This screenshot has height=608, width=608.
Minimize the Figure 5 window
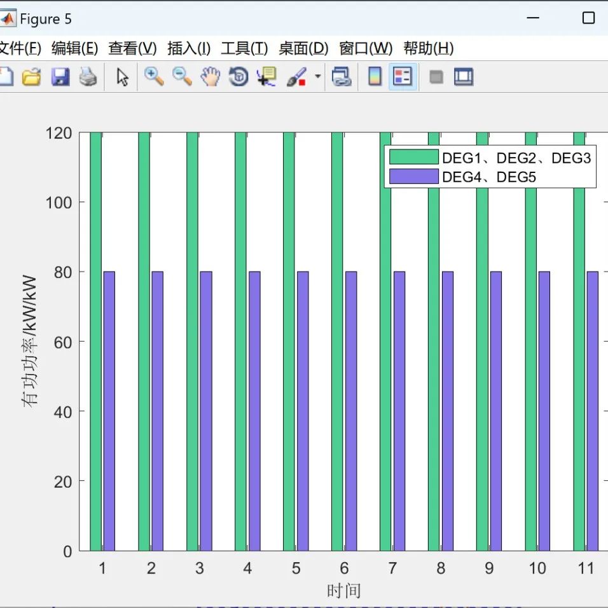click(533, 18)
